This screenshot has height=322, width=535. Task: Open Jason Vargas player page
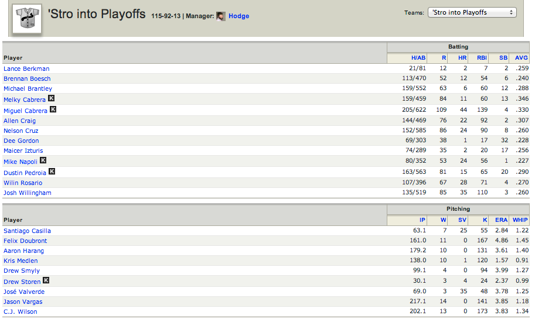[23, 302]
